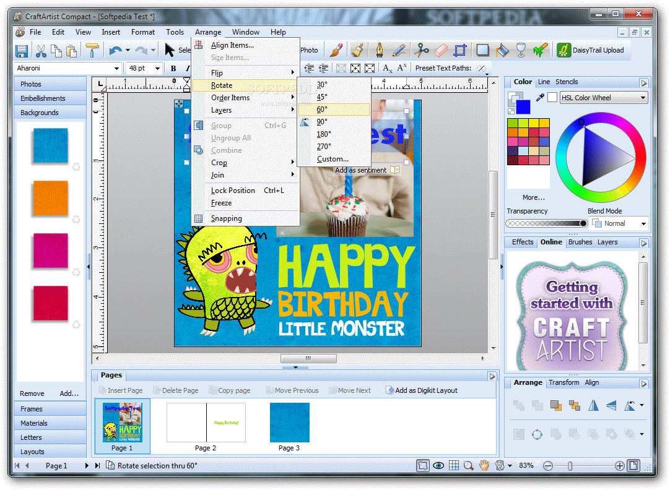Toggle the clip-to-page button in status bar
This screenshot has height=490, width=670.
pos(423,466)
